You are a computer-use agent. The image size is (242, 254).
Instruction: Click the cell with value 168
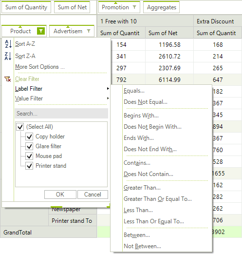(x=218, y=45)
